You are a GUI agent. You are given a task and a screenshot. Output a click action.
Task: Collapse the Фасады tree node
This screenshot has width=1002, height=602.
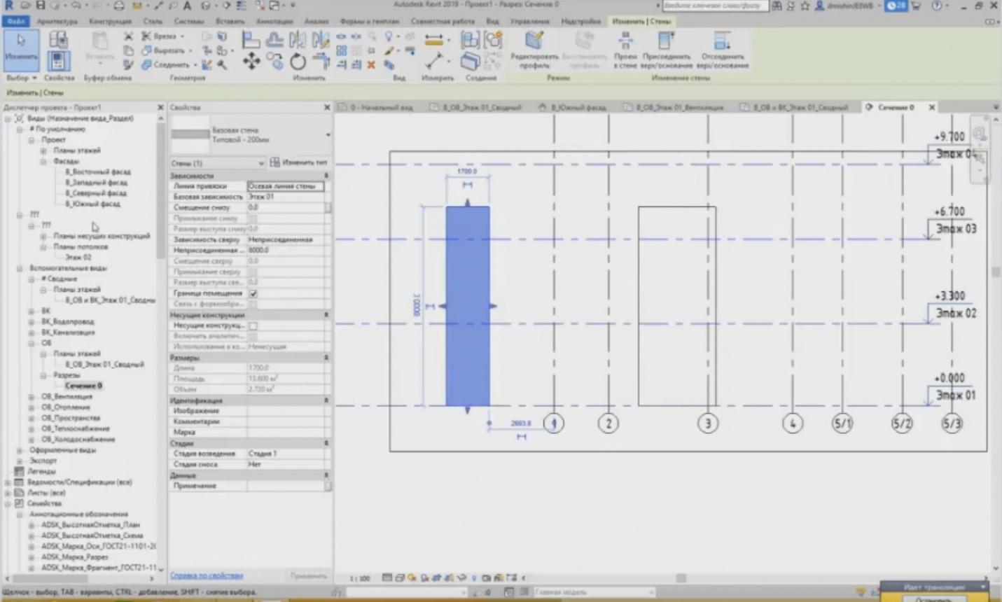coord(43,161)
